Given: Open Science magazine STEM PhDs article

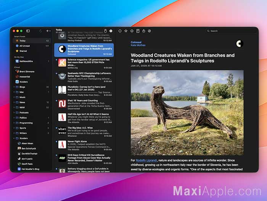Looking at the screenshot, I should point(84,64).
